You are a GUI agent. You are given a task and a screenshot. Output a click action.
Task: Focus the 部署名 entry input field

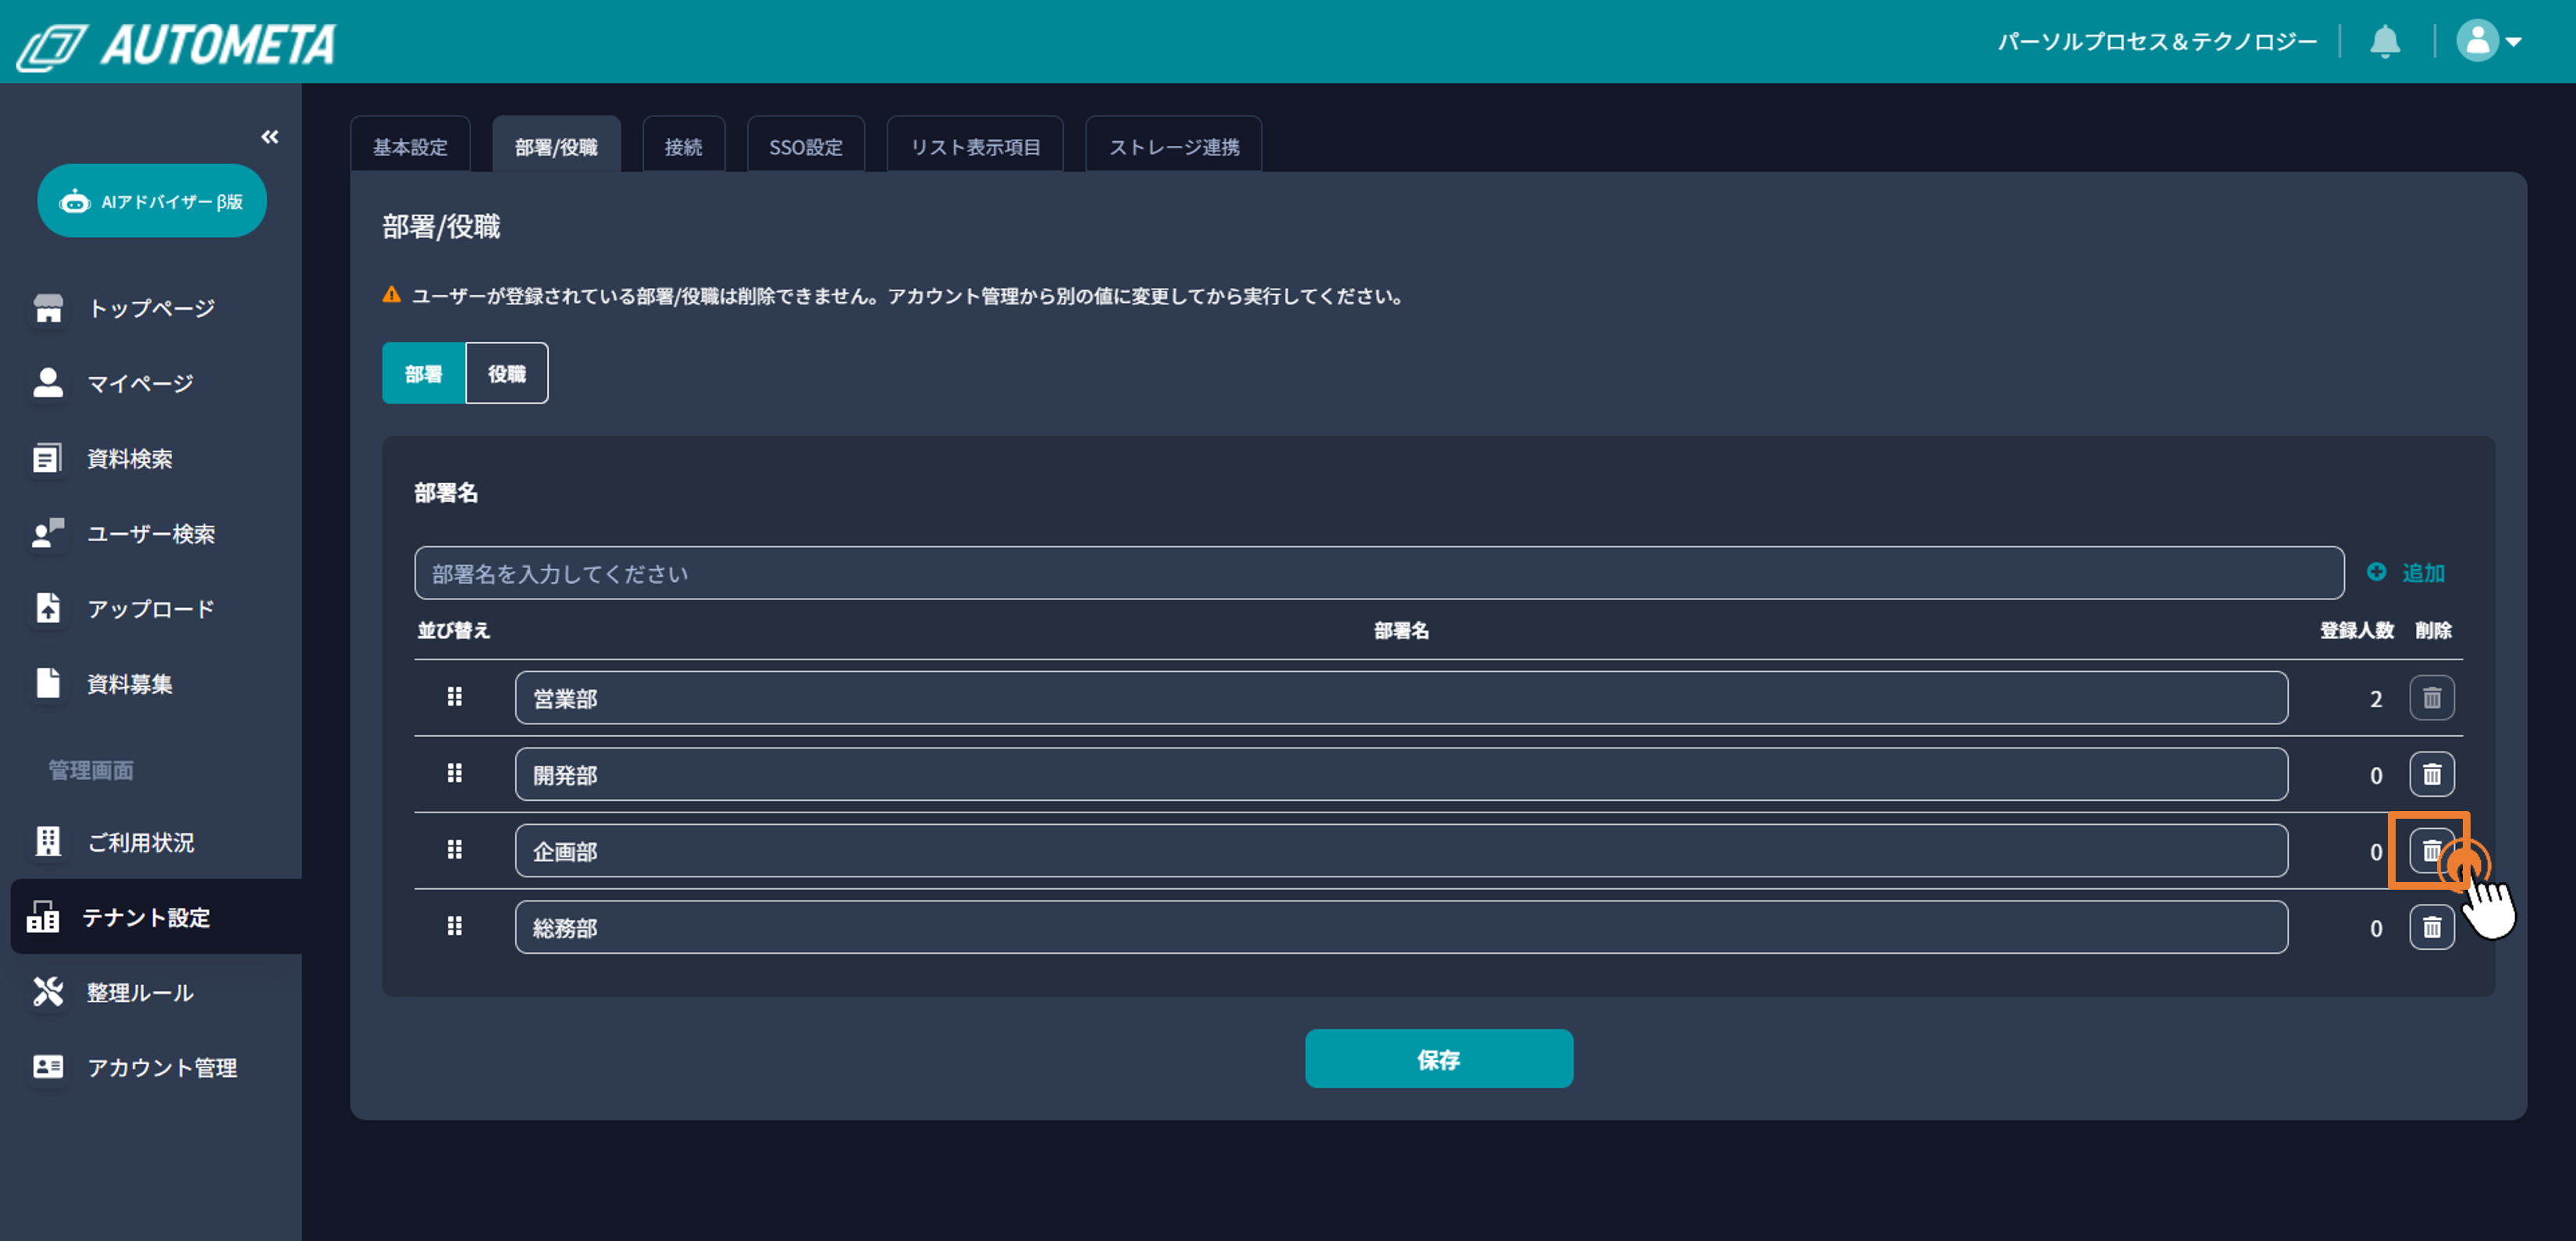pos(1378,574)
